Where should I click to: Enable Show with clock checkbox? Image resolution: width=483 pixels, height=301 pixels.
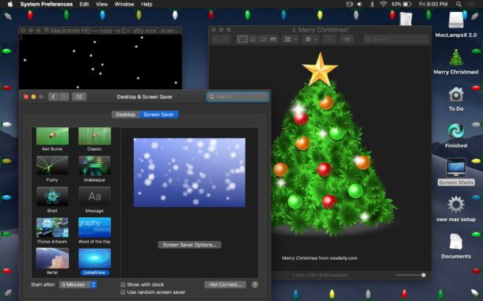[x=123, y=284]
